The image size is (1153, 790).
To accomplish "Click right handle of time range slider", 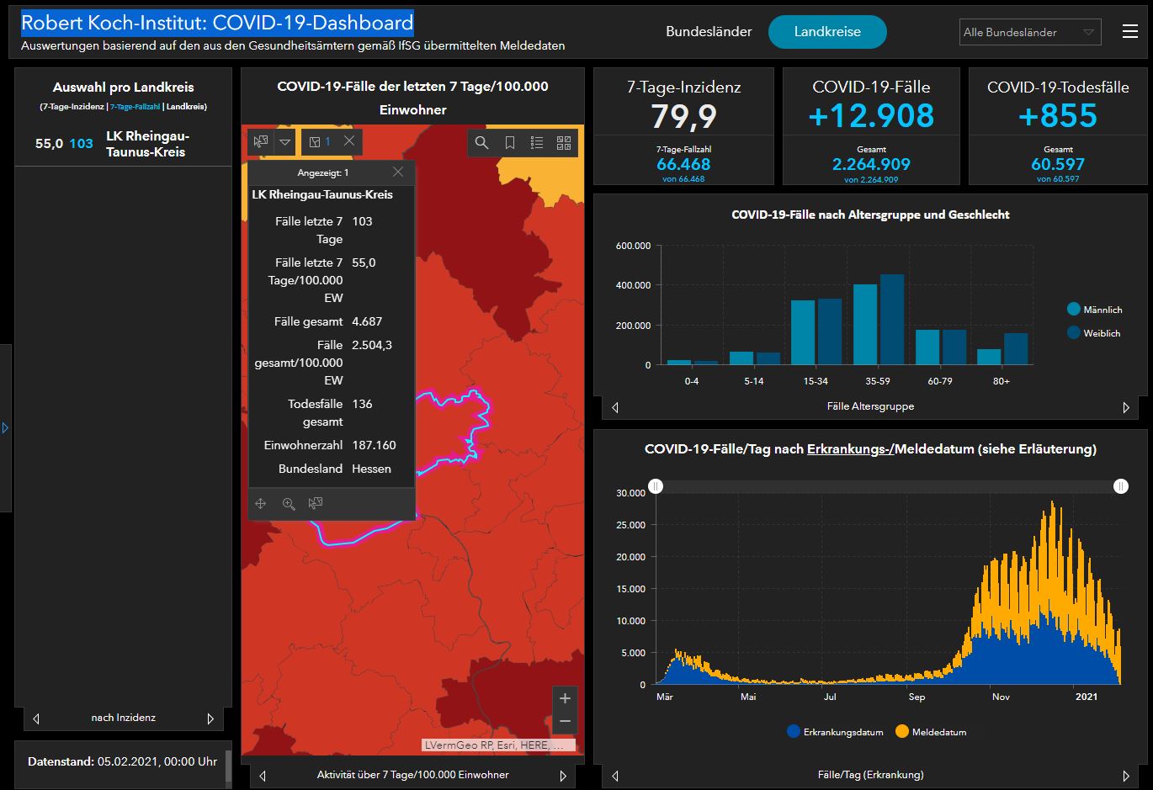I will [x=1120, y=486].
